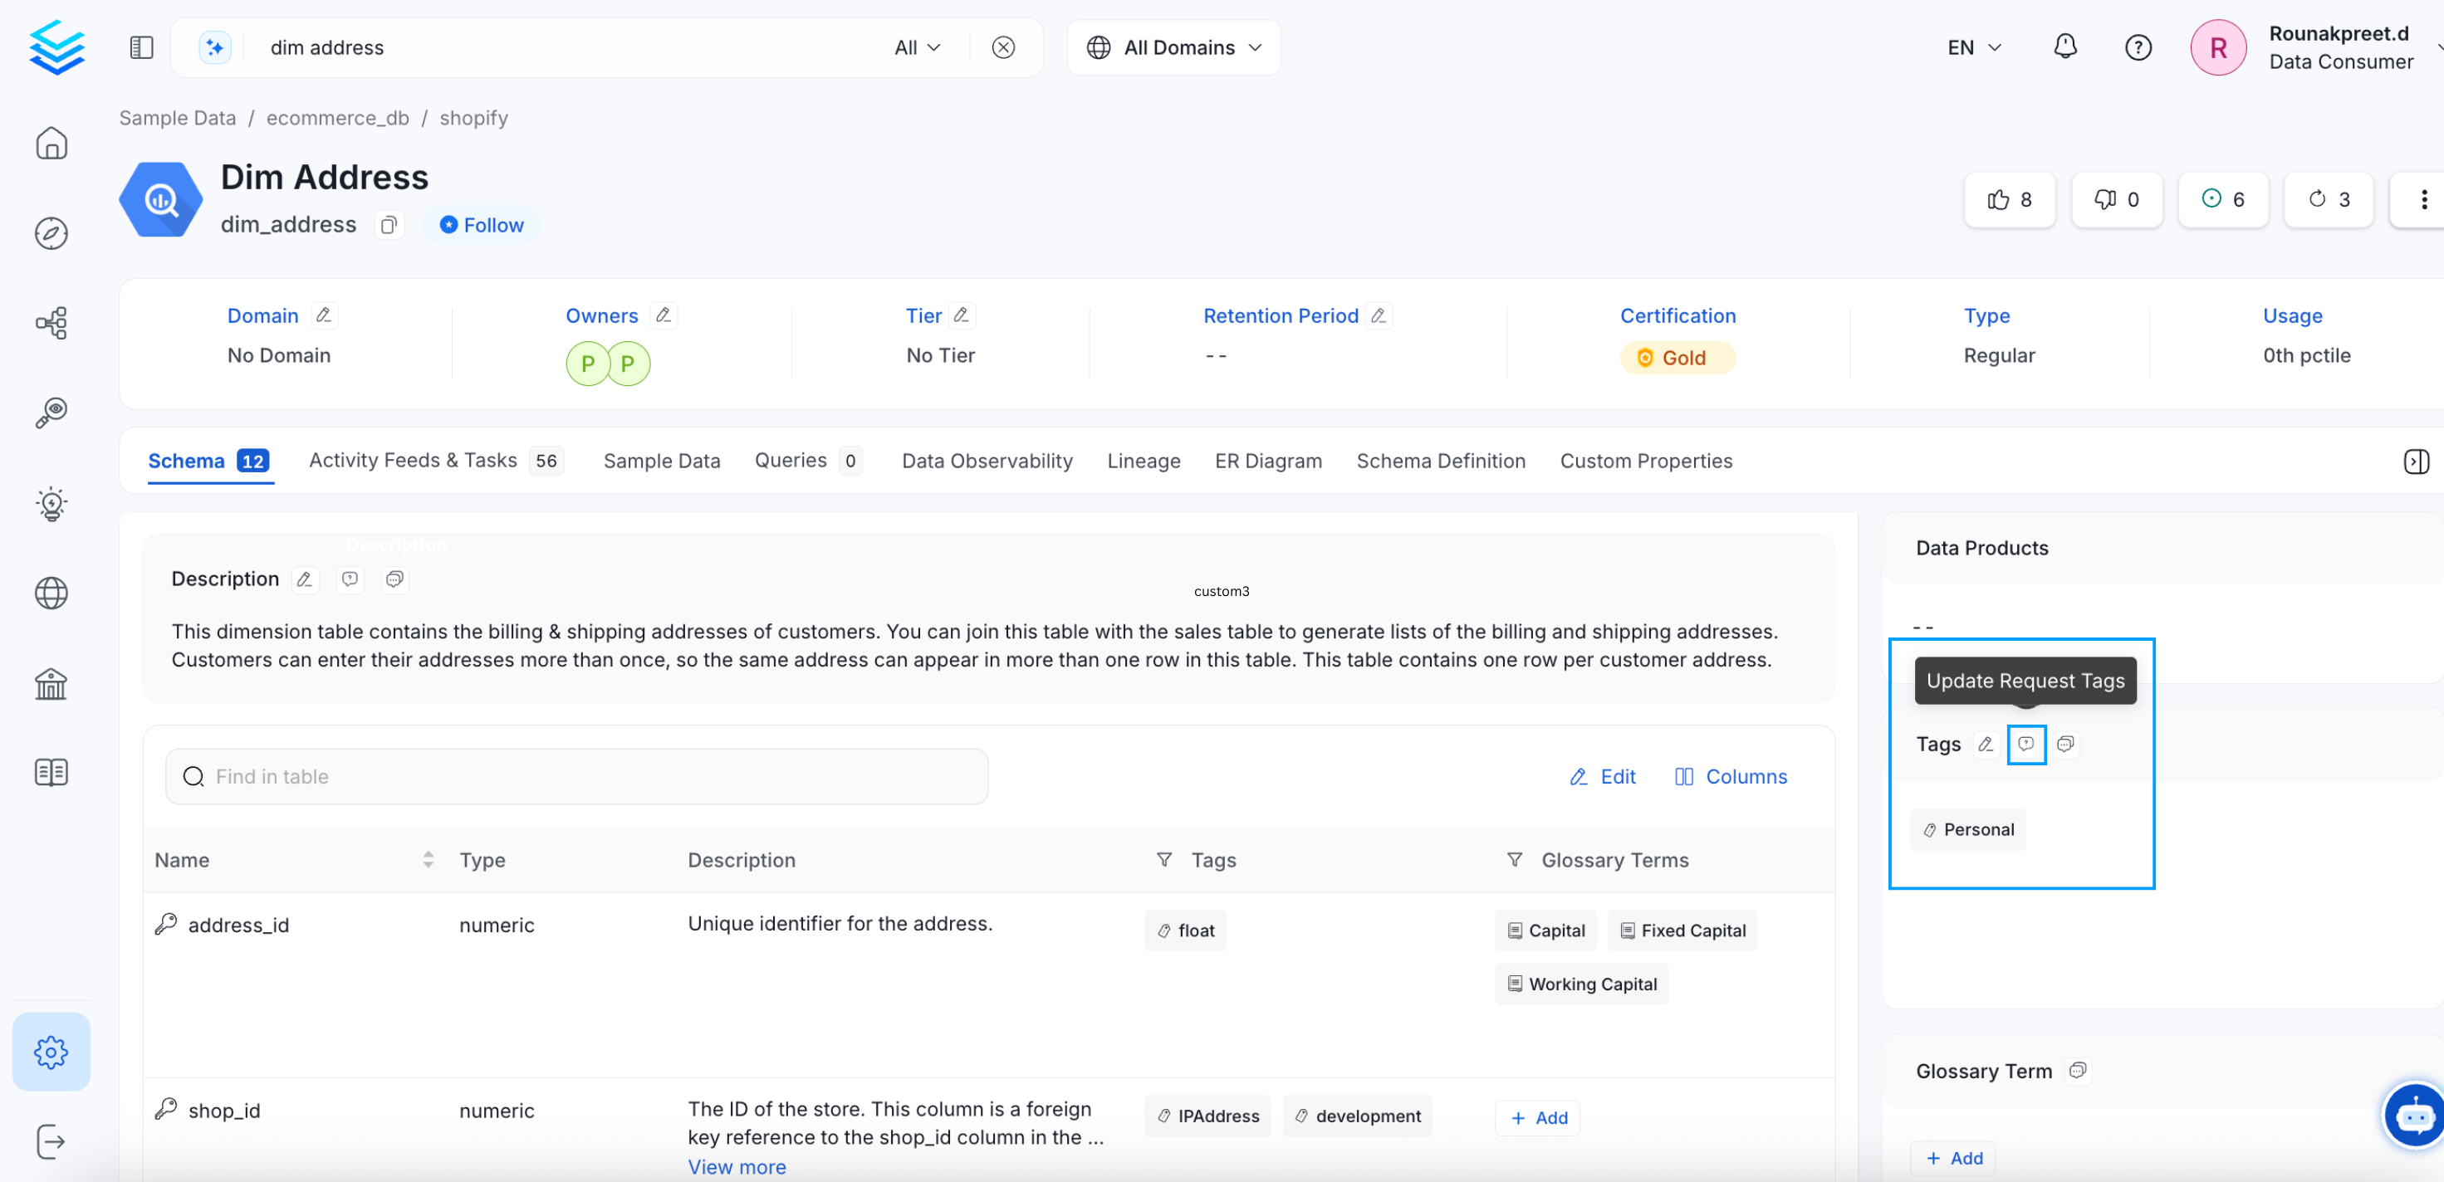Clear the search with X icon
Image resolution: width=2444 pixels, height=1182 pixels.
point(1003,46)
